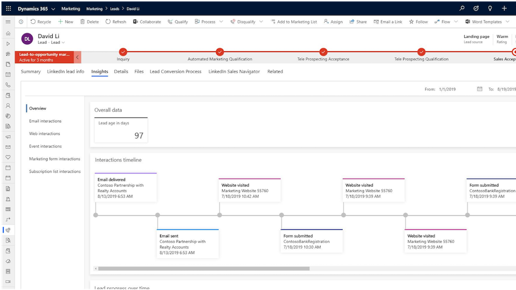The width and height of the screenshot is (516, 290).
Task: Toggle the hamburger site map menu
Action: point(8,22)
